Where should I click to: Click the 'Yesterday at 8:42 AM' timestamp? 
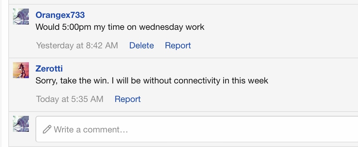[x=77, y=45]
